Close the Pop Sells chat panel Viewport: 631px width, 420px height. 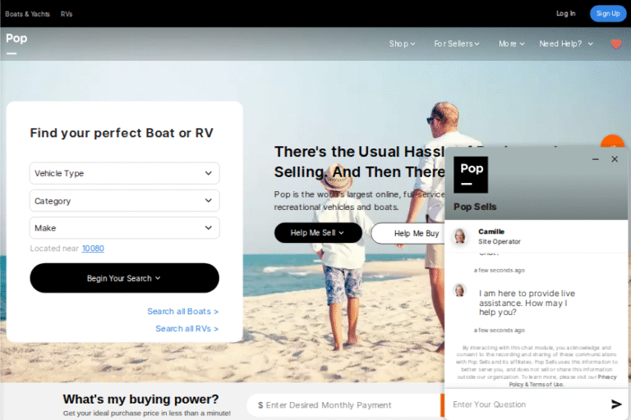click(615, 159)
